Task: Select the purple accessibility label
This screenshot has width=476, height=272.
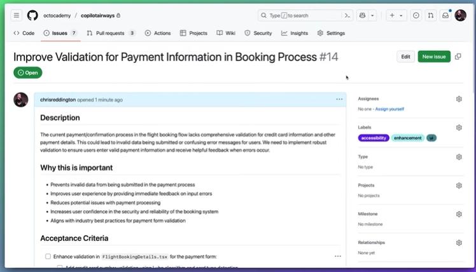Action: click(374, 138)
